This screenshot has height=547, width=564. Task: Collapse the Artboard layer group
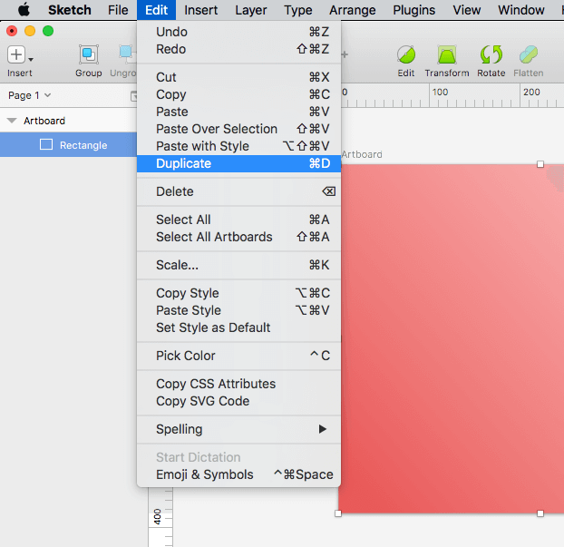coord(12,121)
